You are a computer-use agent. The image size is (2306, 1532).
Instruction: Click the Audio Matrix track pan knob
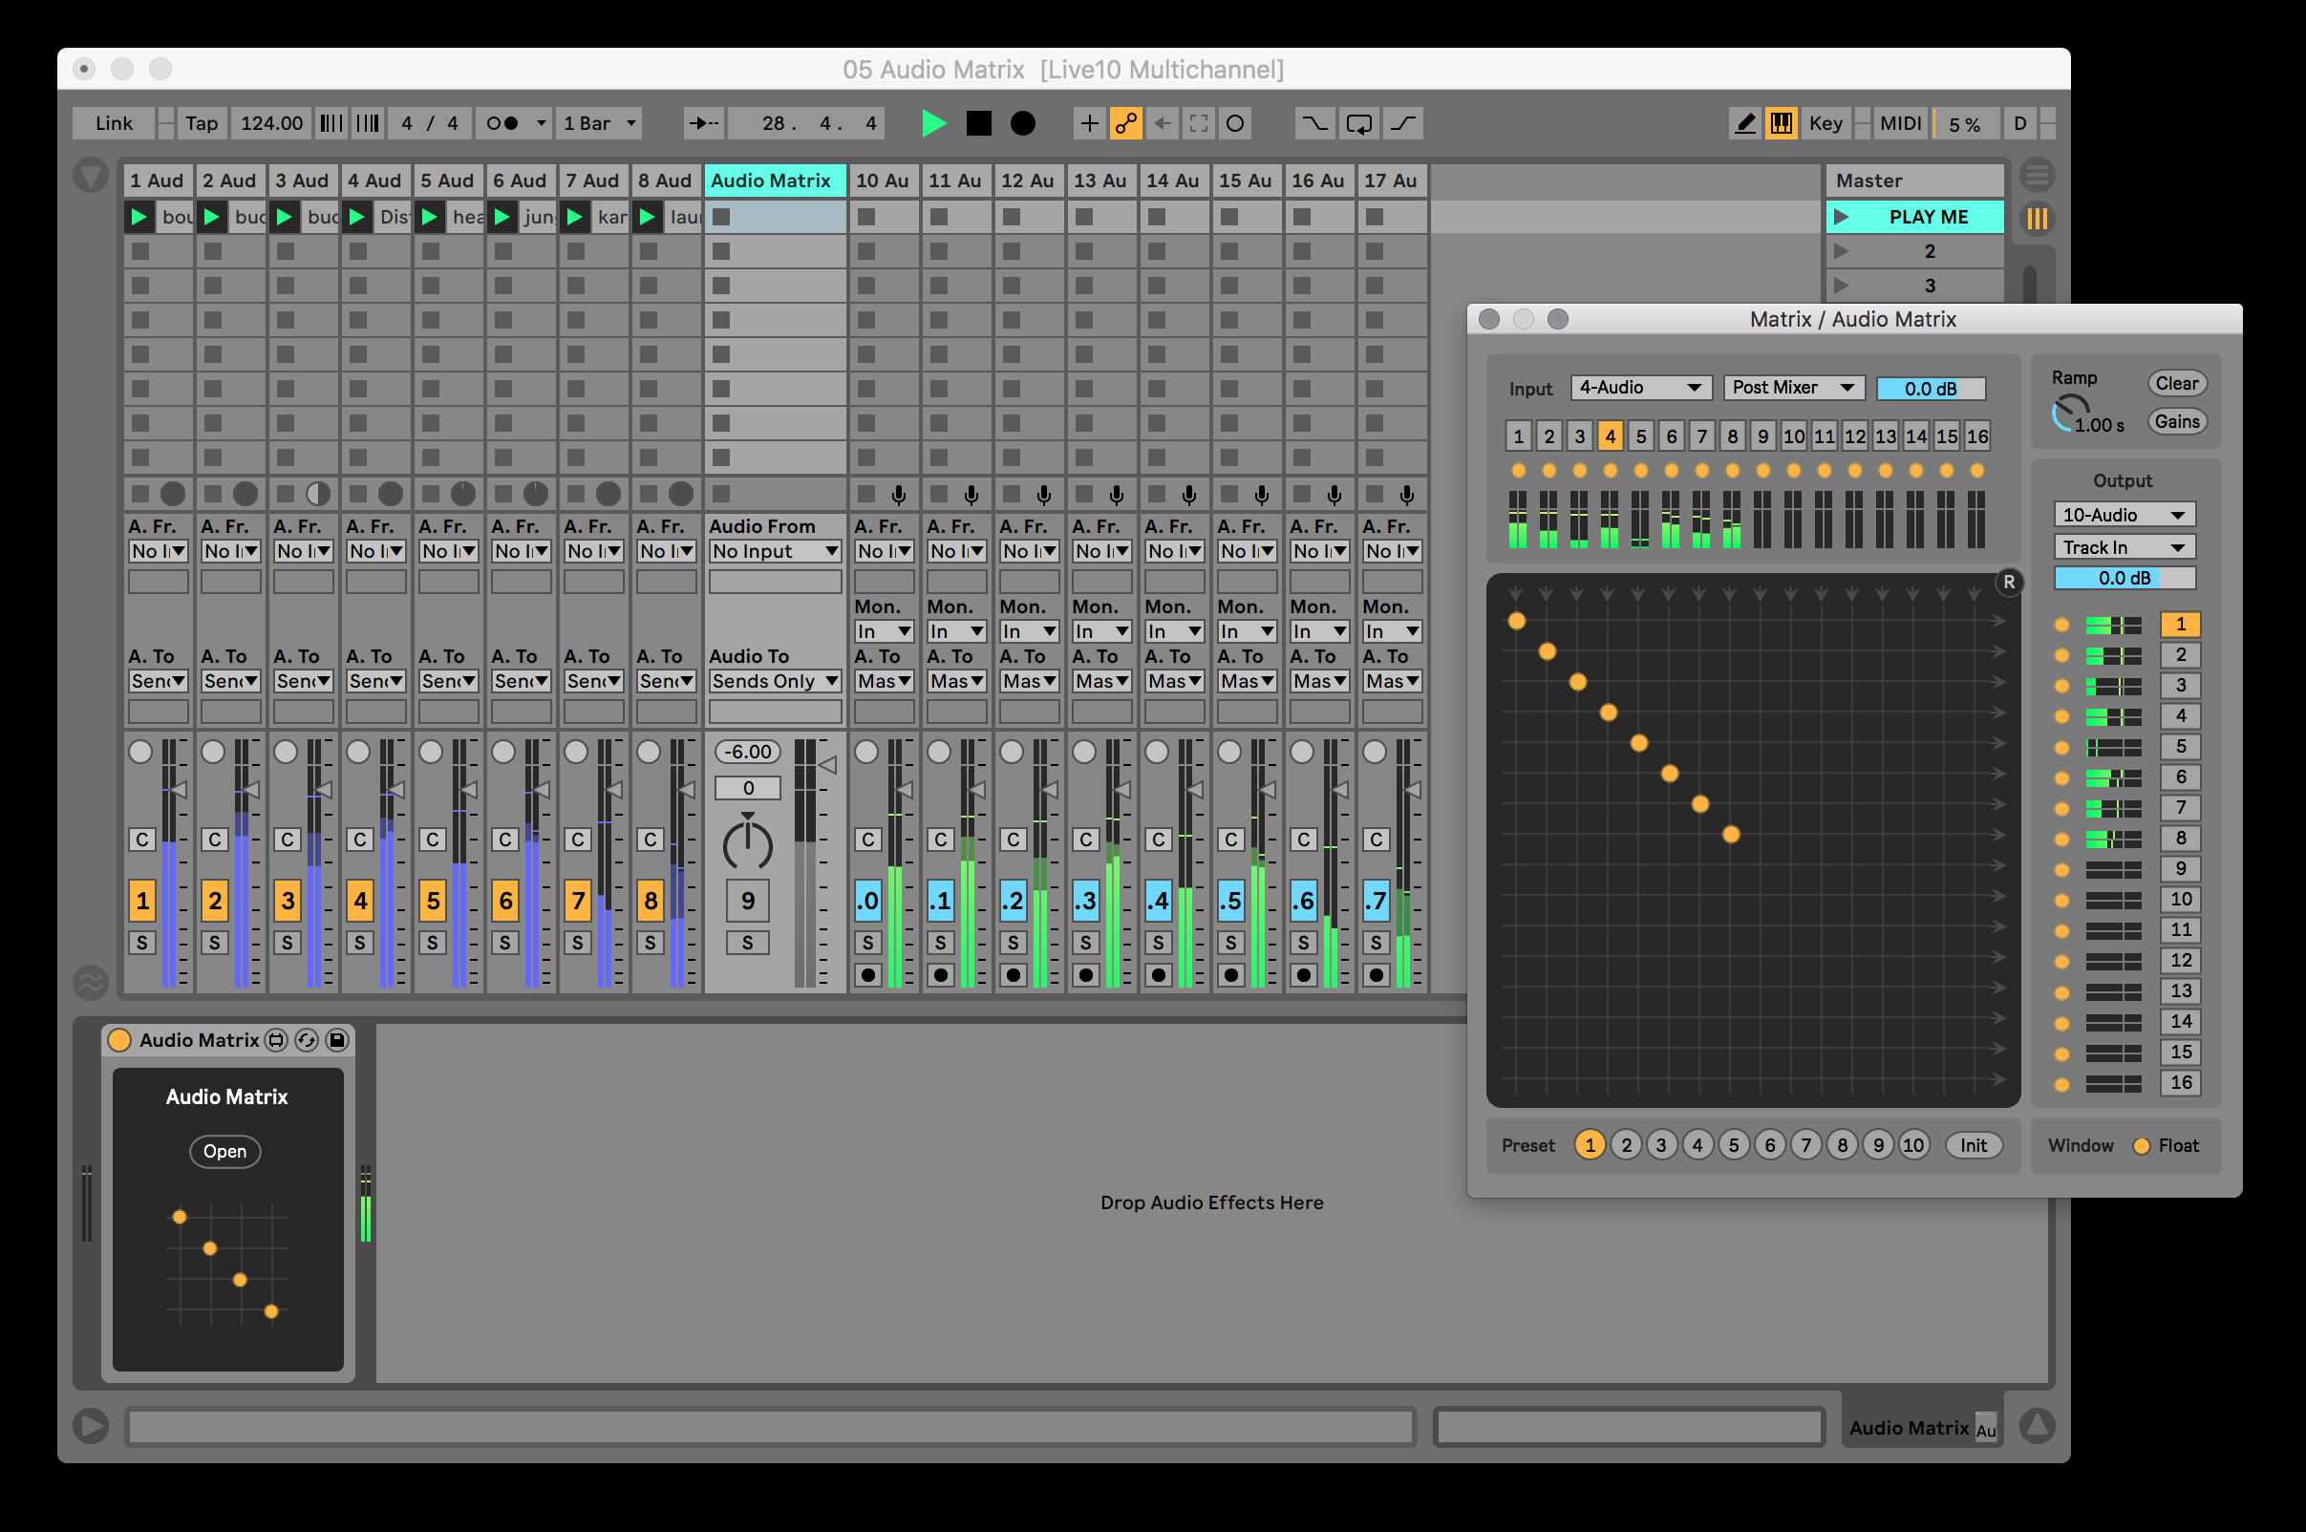tap(748, 843)
